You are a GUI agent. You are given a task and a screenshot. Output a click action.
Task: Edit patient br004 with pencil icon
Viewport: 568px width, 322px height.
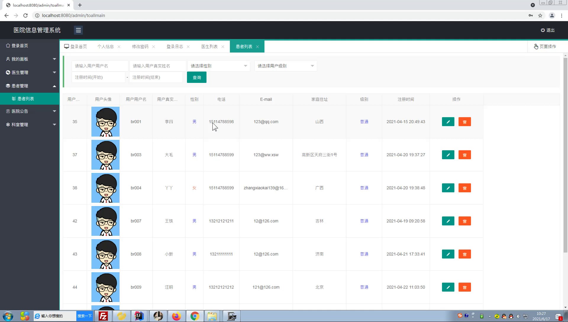pos(448,188)
